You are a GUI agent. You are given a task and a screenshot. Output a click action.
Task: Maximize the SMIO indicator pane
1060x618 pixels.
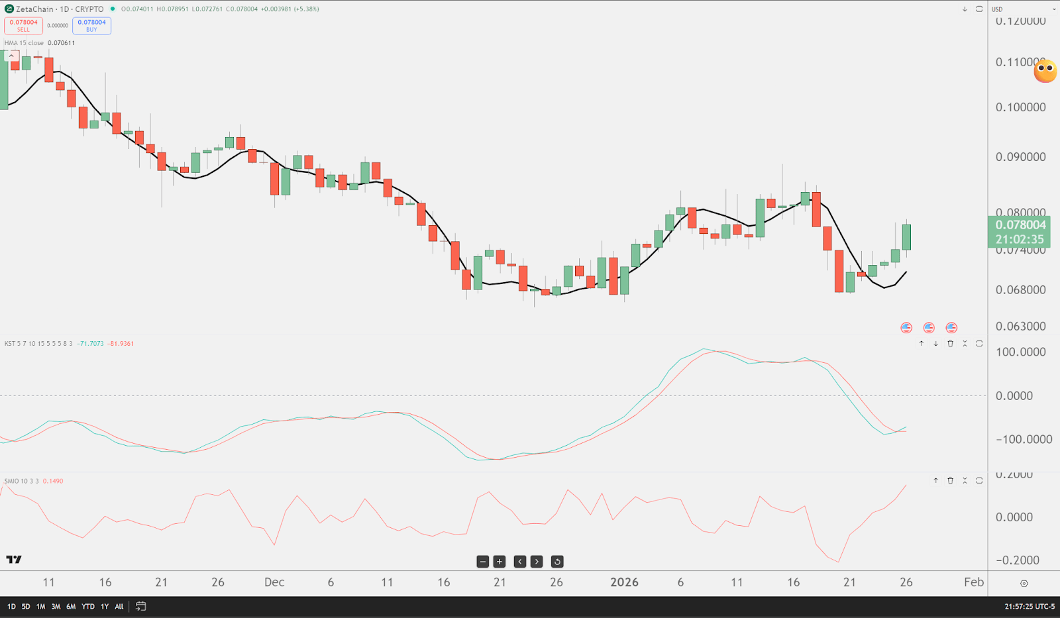[x=979, y=481]
